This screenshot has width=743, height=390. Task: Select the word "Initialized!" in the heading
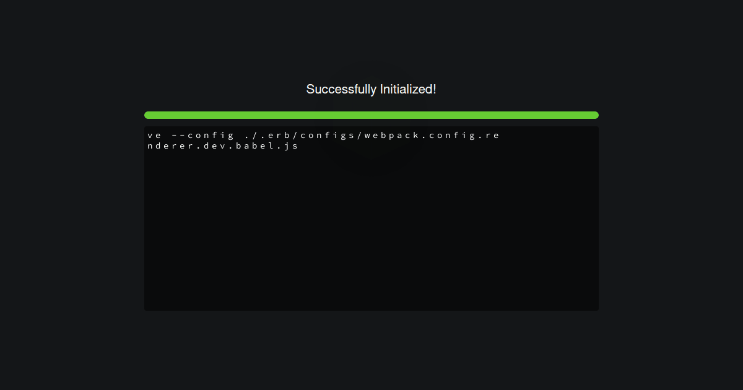click(x=408, y=89)
